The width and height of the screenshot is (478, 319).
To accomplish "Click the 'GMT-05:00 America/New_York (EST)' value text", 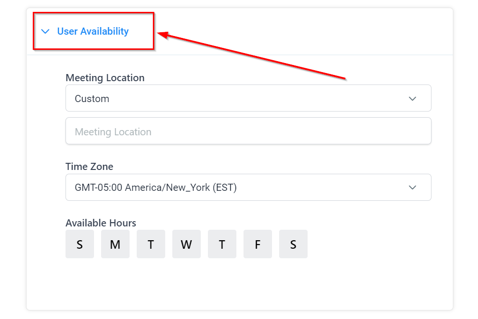I will [x=156, y=188].
